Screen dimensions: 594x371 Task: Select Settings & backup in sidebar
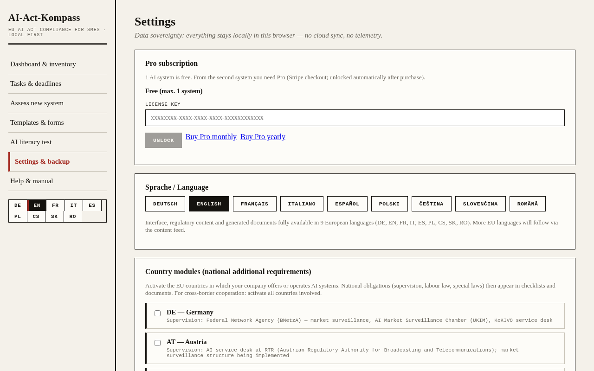tap(58, 161)
